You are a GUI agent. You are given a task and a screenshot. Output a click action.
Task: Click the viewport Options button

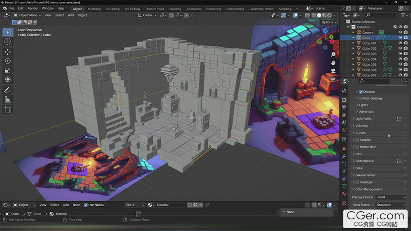point(329,22)
